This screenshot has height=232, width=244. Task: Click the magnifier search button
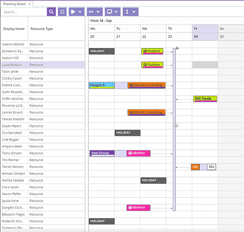(x=51, y=12)
